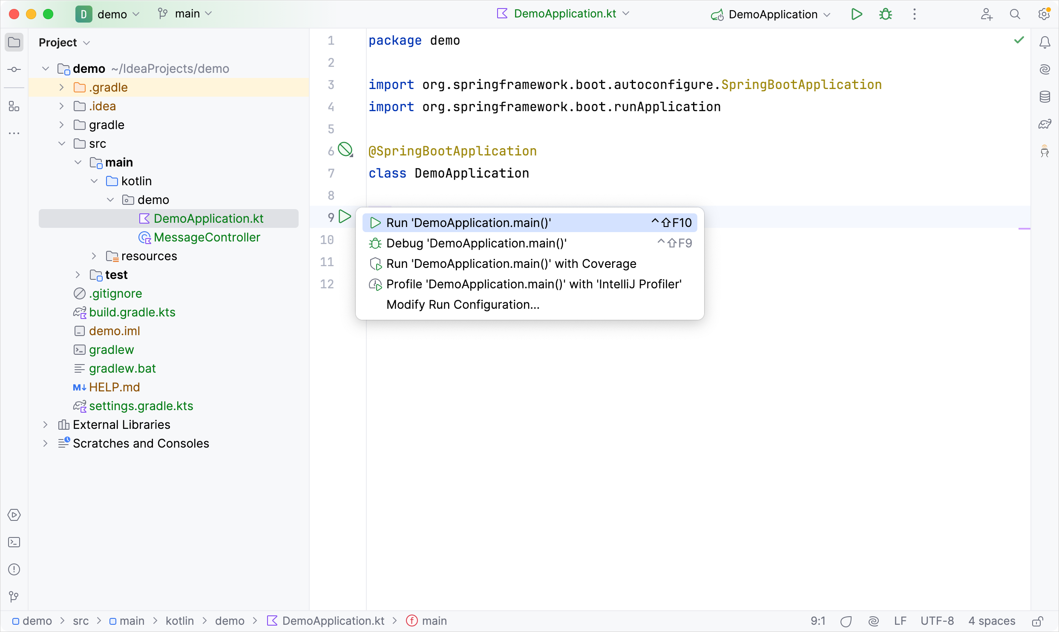The width and height of the screenshot is (1059, 632).
Task: Open the Git tool window icon
Action: (x=14, y=597)
